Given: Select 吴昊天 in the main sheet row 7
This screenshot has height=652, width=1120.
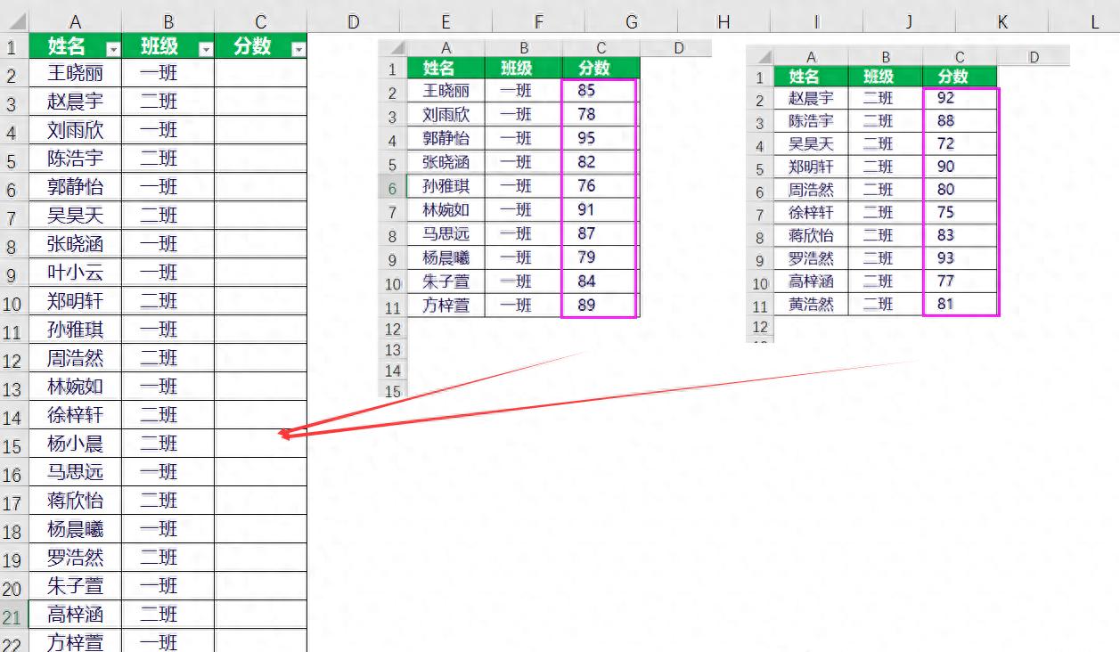Looking at the screenshot, I should tap(75, 216).
